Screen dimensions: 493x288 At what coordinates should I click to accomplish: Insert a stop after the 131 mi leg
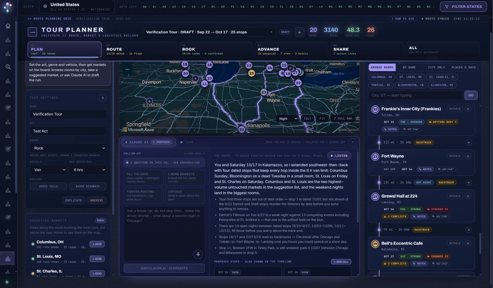point(469,183)
